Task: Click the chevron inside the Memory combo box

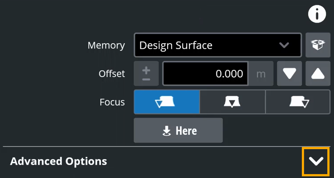Action: tap(284, 45)
